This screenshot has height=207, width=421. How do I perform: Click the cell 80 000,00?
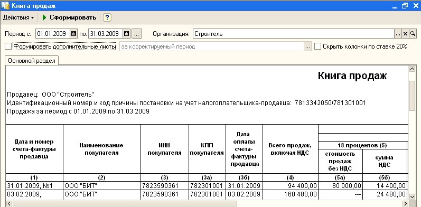(340, 185)
